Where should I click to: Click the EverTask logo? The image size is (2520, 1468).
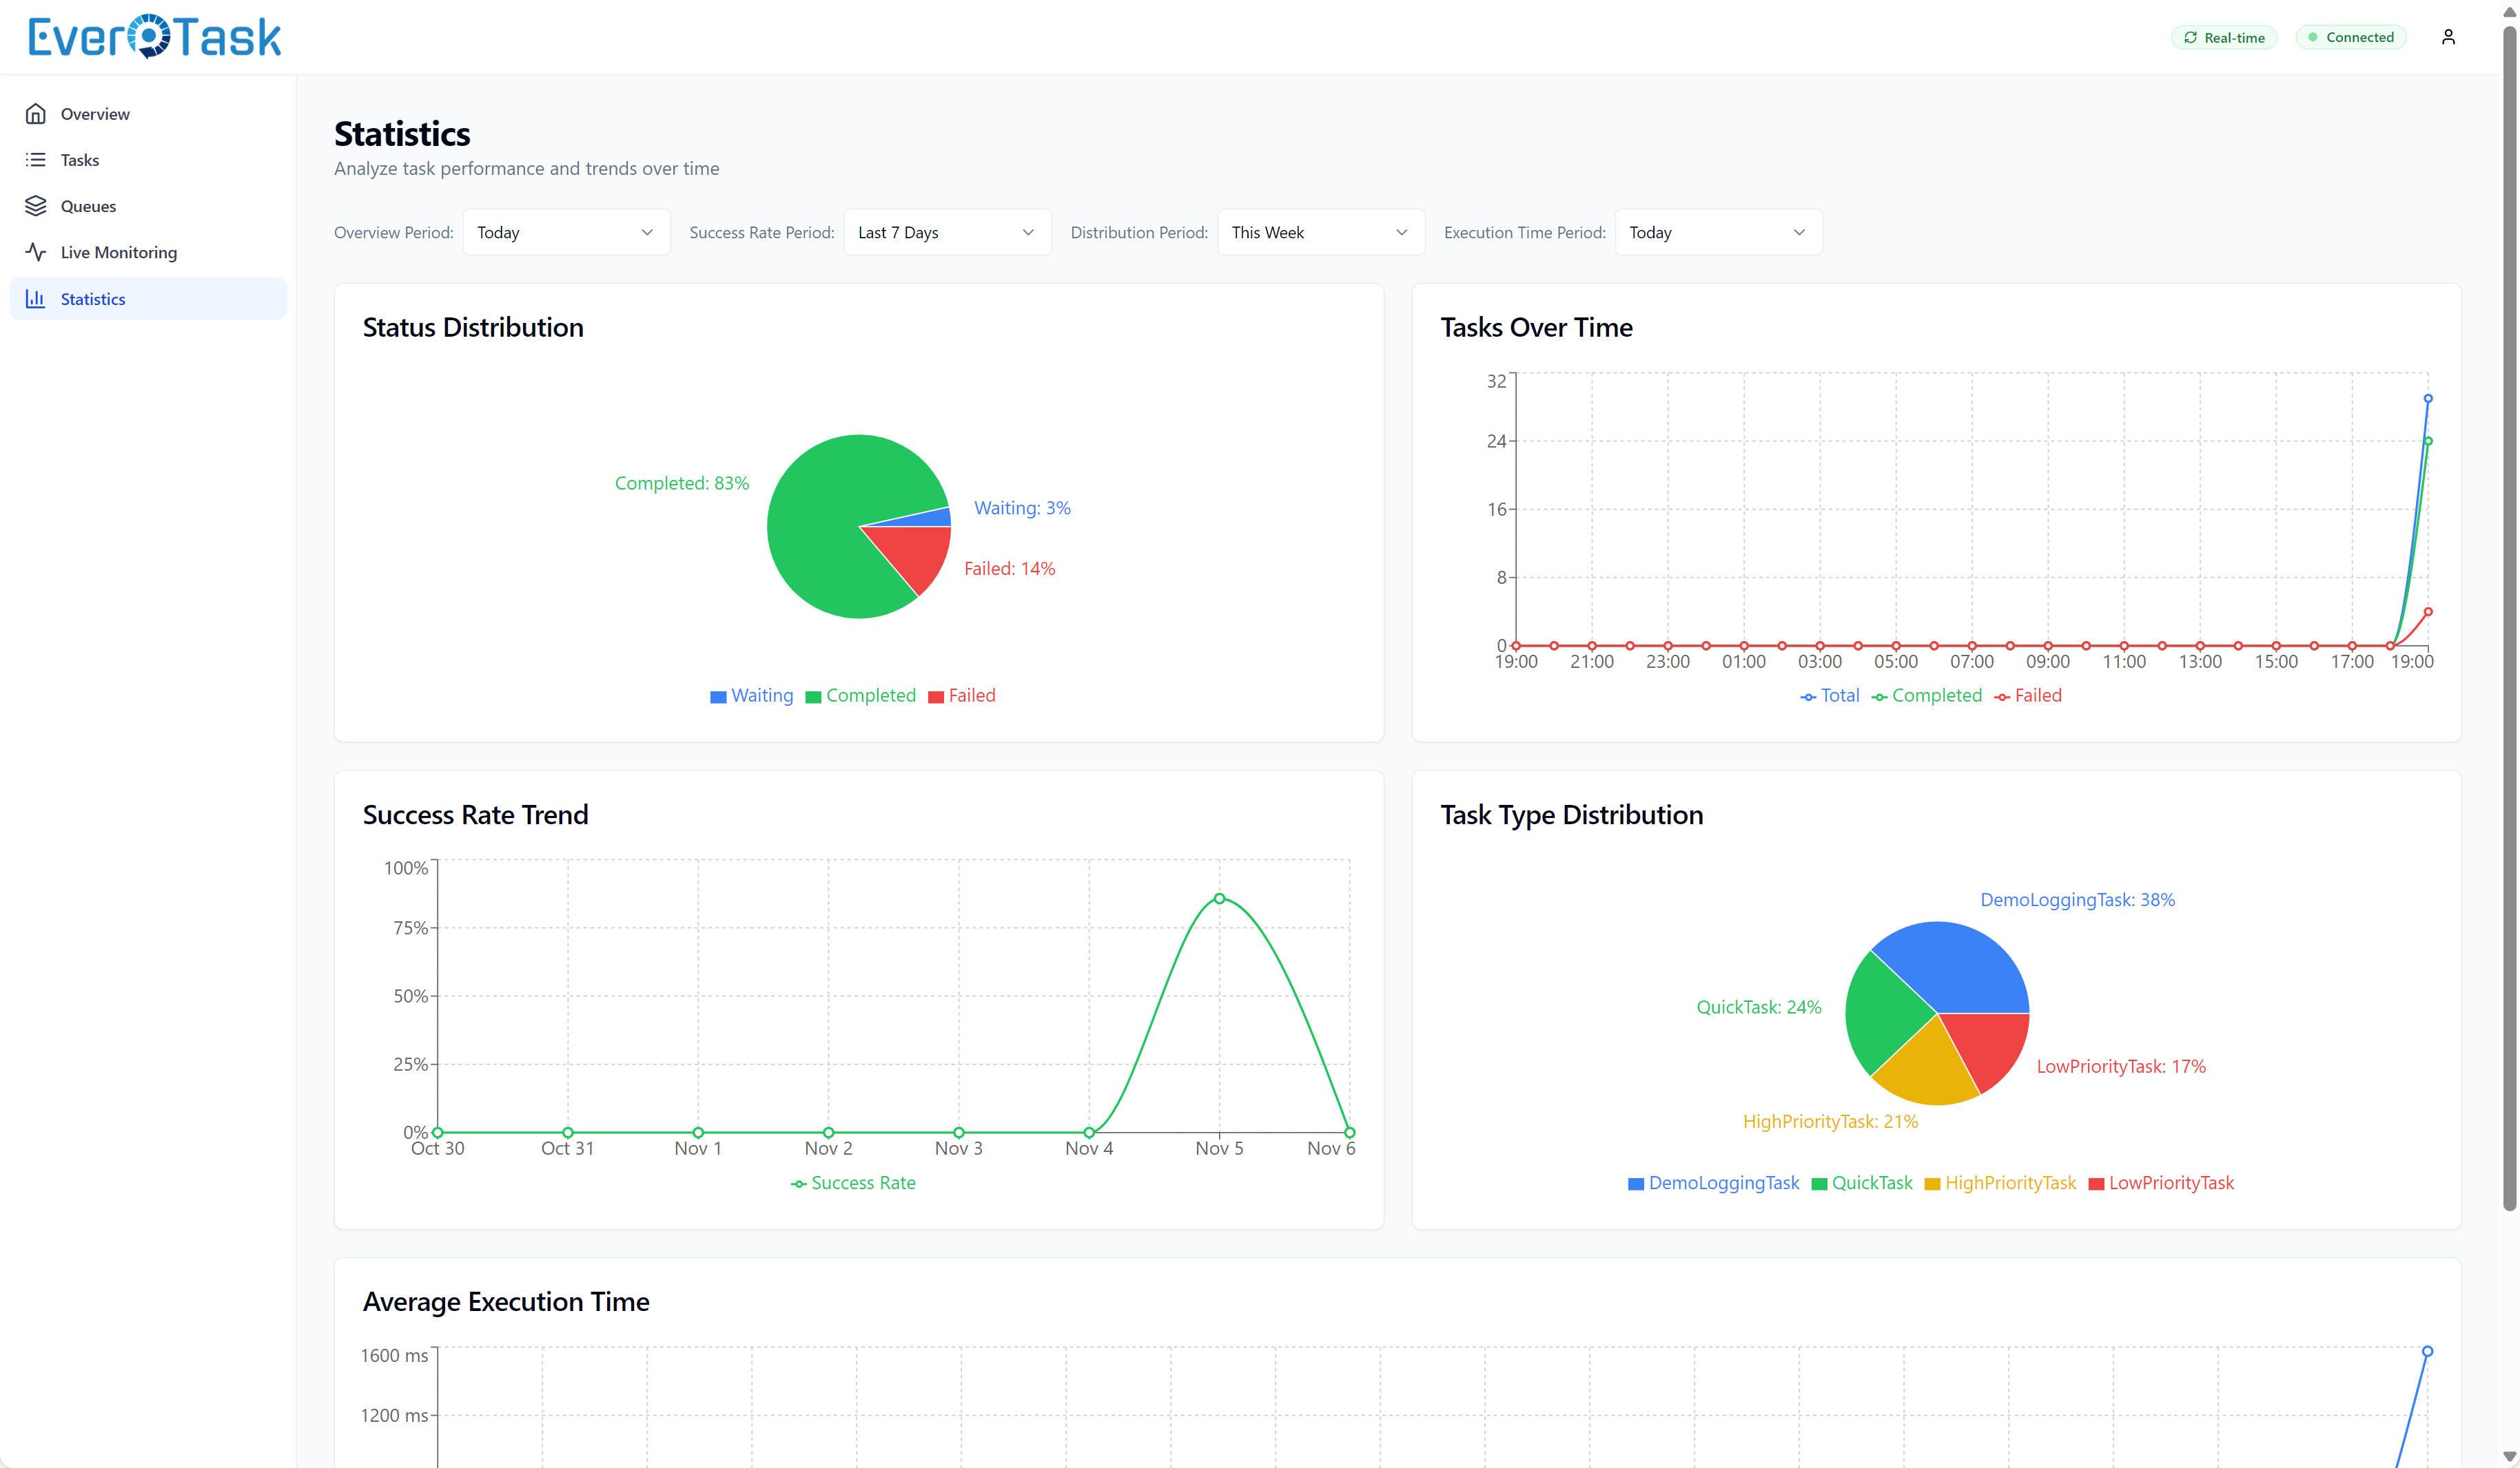155,37
